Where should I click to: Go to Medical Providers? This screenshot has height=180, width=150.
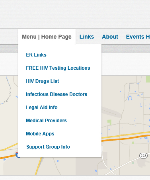(x=46, y=121)
